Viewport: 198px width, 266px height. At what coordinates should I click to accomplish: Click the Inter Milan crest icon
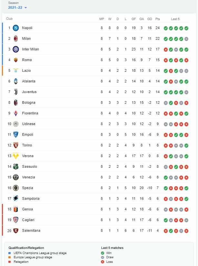16,49
